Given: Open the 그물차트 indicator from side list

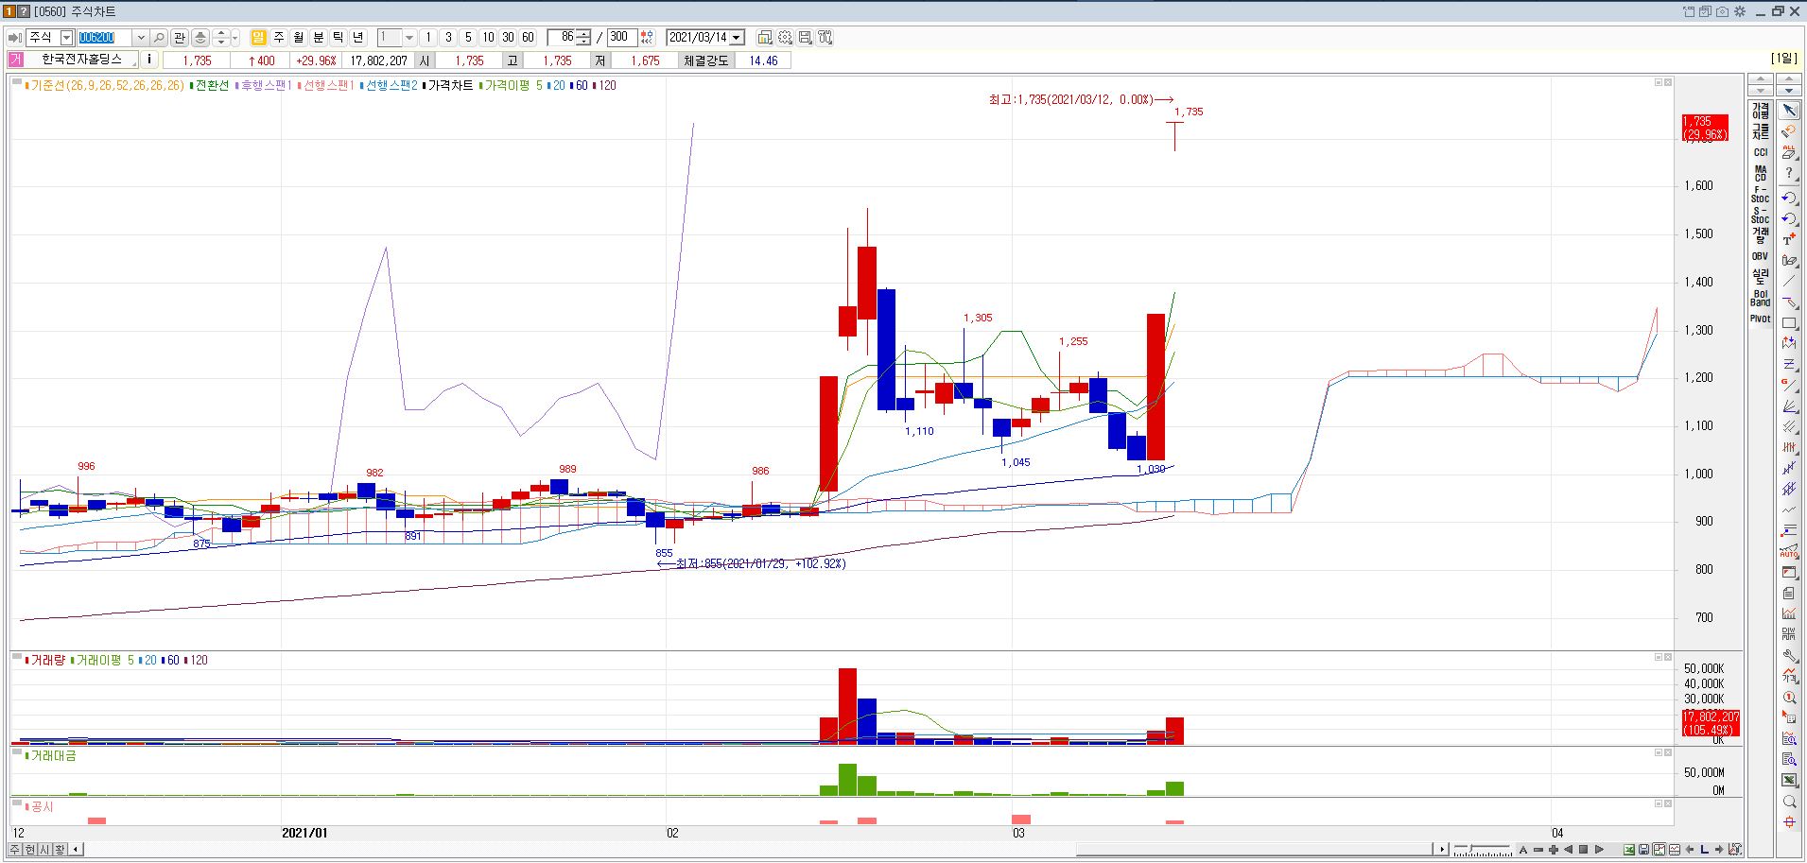Looking at the screenshot, I should 1760,131.
